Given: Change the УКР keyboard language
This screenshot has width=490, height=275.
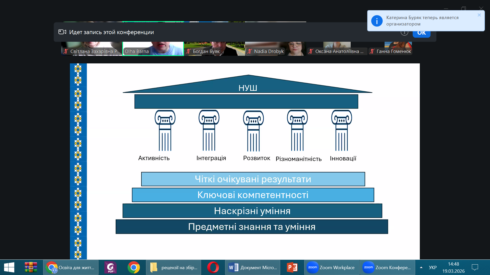Looking at the screenshot, I should (x=433, y=267).
